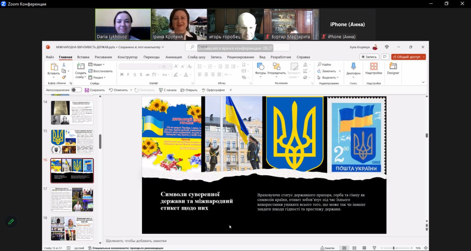The width and height of the screenshot is (471, 251).
Task: Apply bold (Ж) formatting
Action: [x=122, y=74]
